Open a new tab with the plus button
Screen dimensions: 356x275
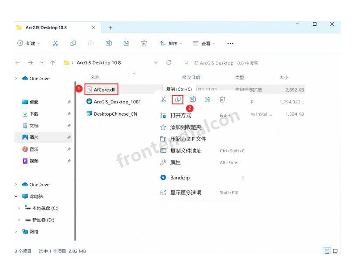111,27
